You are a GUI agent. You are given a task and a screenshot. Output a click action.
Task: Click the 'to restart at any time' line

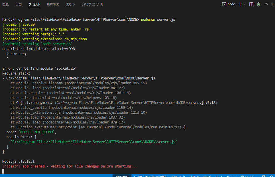click(47, 29)
